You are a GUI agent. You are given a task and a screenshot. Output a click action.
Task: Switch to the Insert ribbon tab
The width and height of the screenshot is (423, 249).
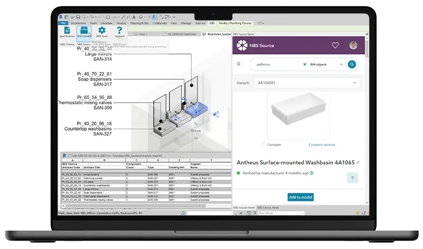pyautogui.click(x=94, y=23)
